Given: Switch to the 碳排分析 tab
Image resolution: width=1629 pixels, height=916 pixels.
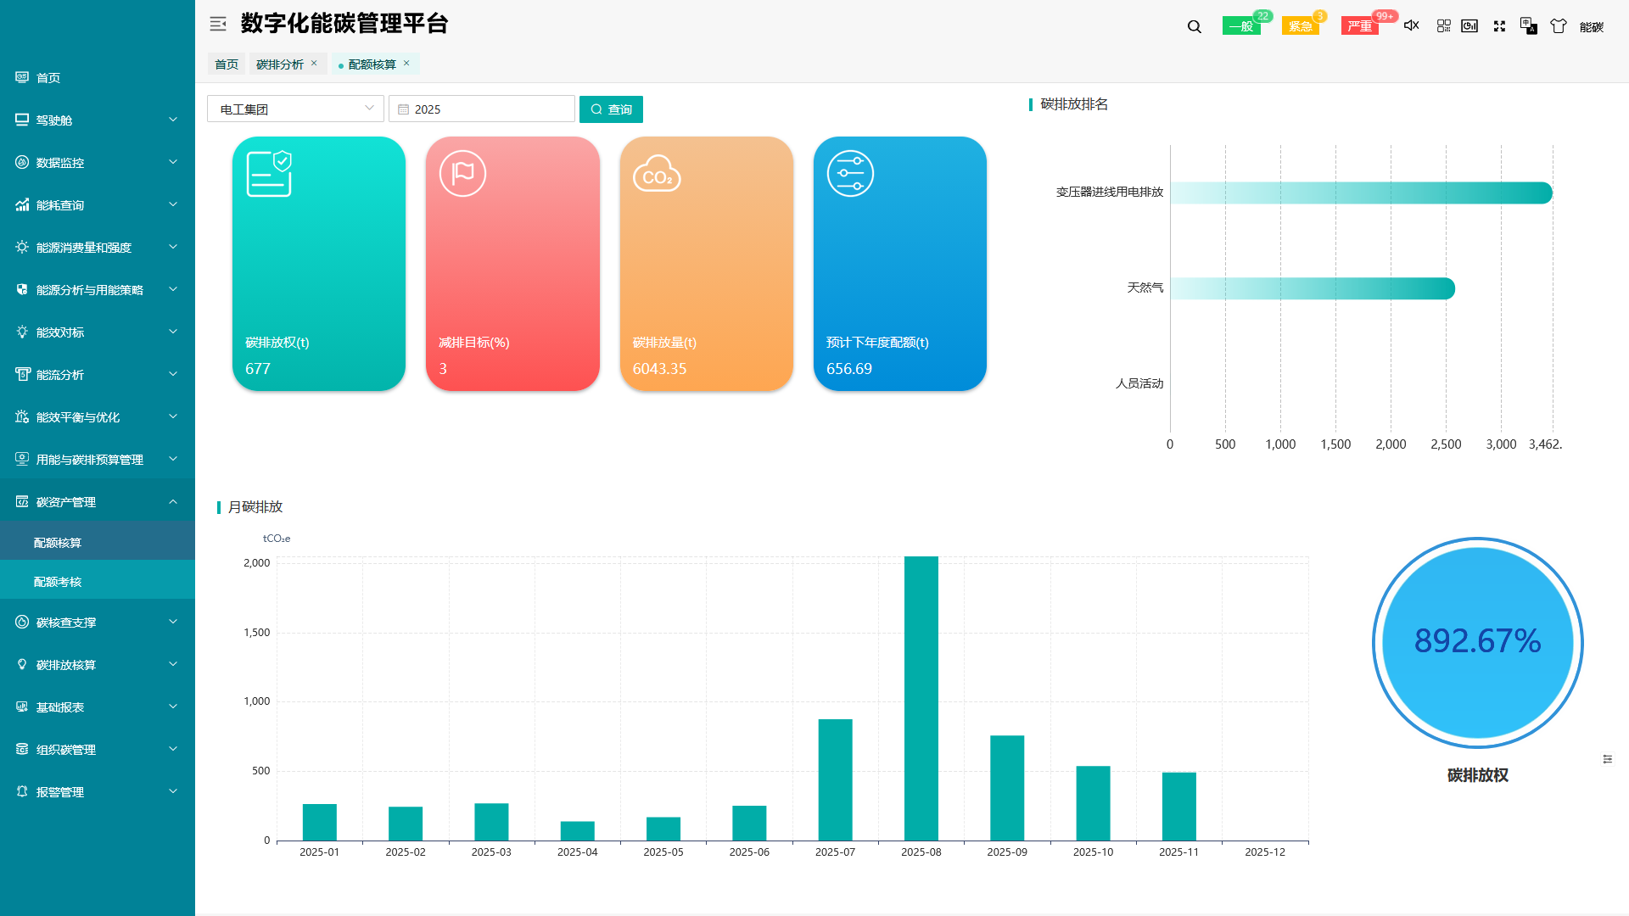Looking at the screenshot, I should pos(280,64).
